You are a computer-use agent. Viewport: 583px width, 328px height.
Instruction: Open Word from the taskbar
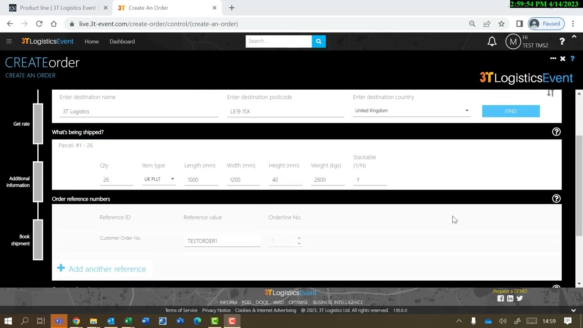point(145,321)
